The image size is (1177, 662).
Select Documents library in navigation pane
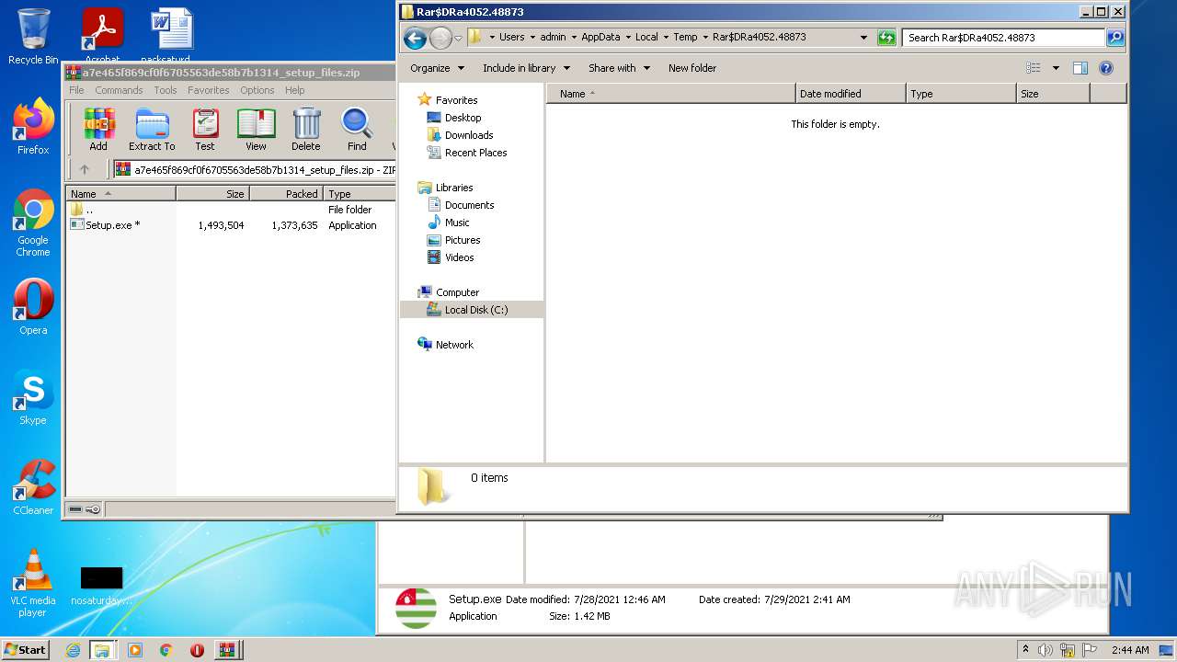click(x=469, y=205)
